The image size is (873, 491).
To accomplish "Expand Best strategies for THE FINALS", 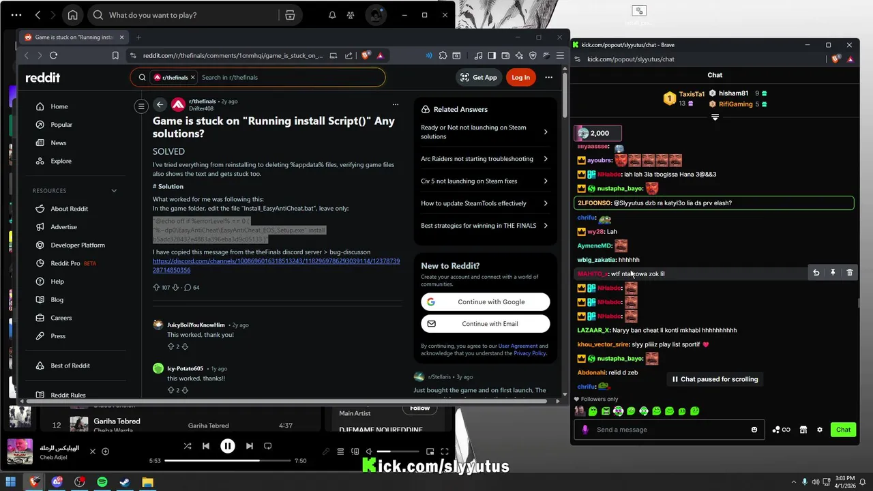I will [484, 226].
